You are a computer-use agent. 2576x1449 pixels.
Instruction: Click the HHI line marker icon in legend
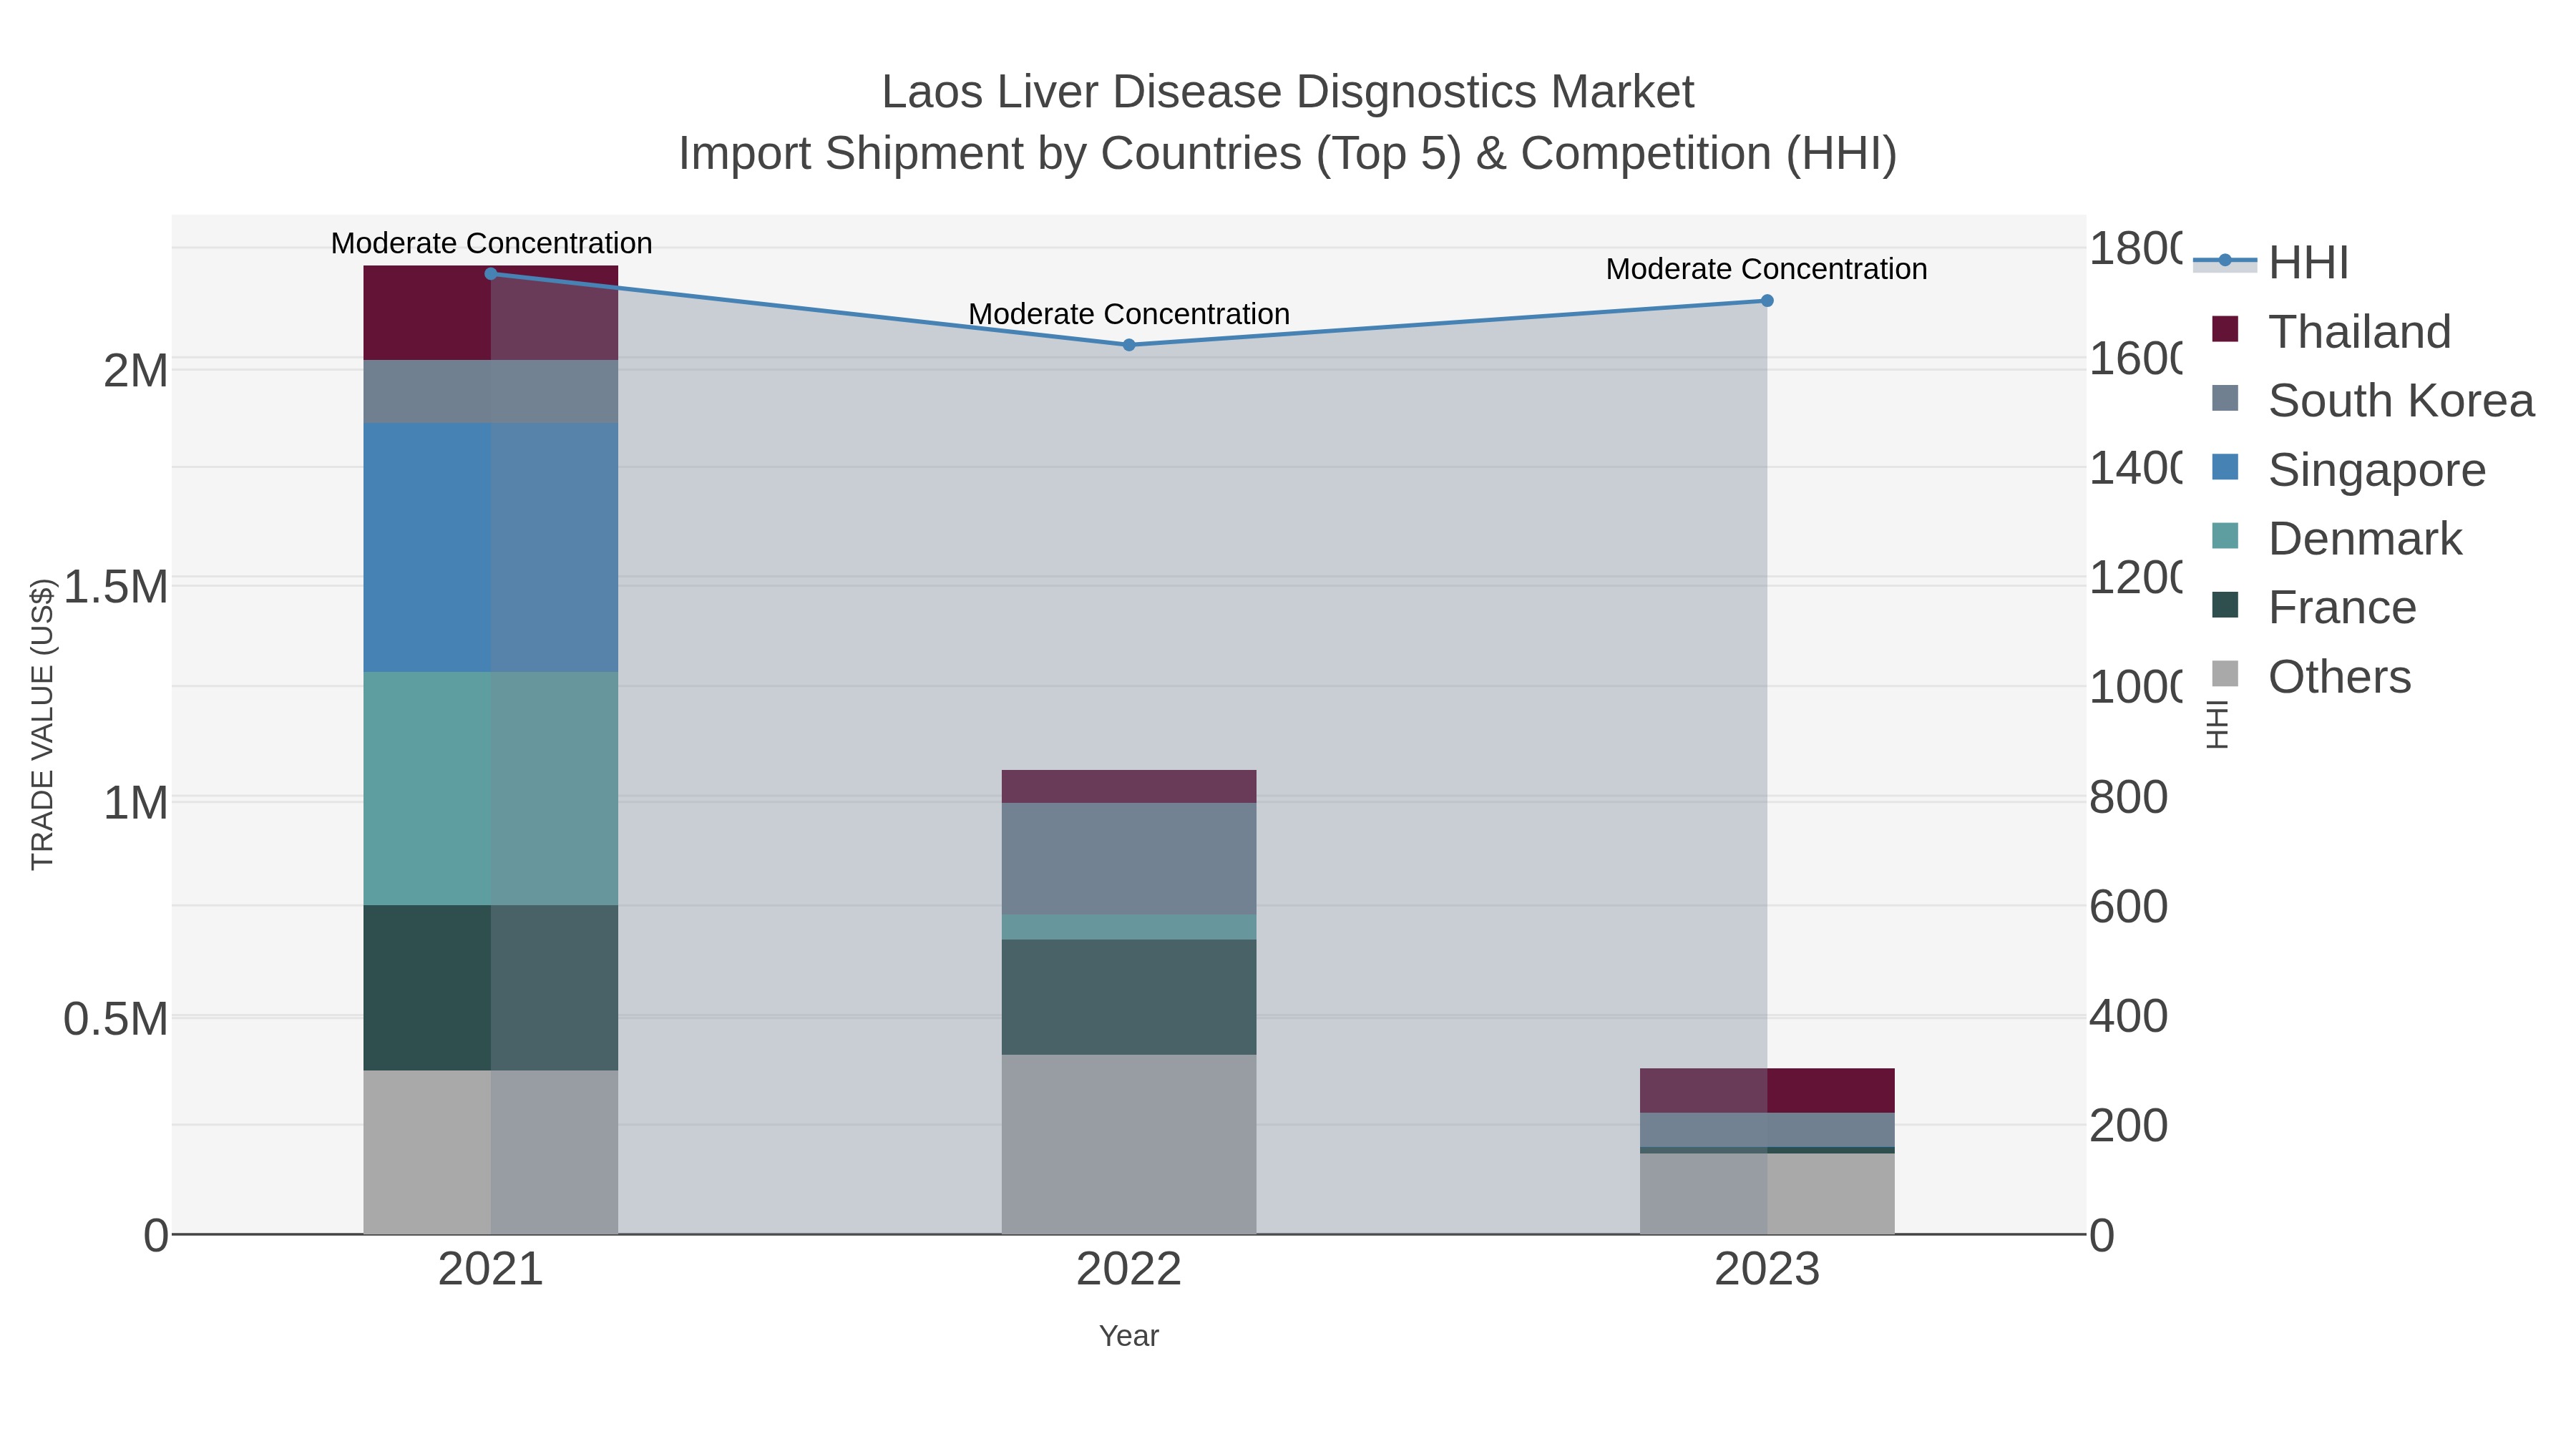point(2225,261)
